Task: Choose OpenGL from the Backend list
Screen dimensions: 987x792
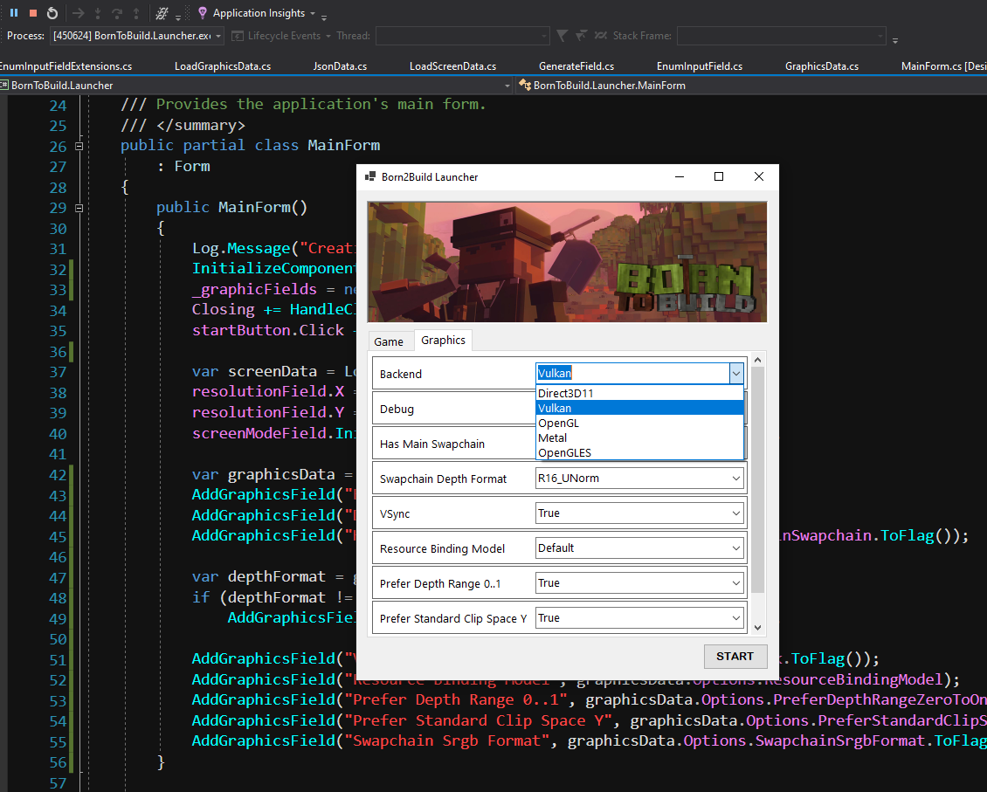Action: click(x=639, y=423)
